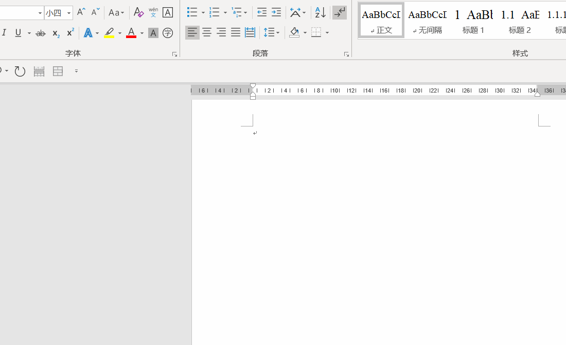
Task: Click the Decrease Font Size icon
Action: [95, 12]
